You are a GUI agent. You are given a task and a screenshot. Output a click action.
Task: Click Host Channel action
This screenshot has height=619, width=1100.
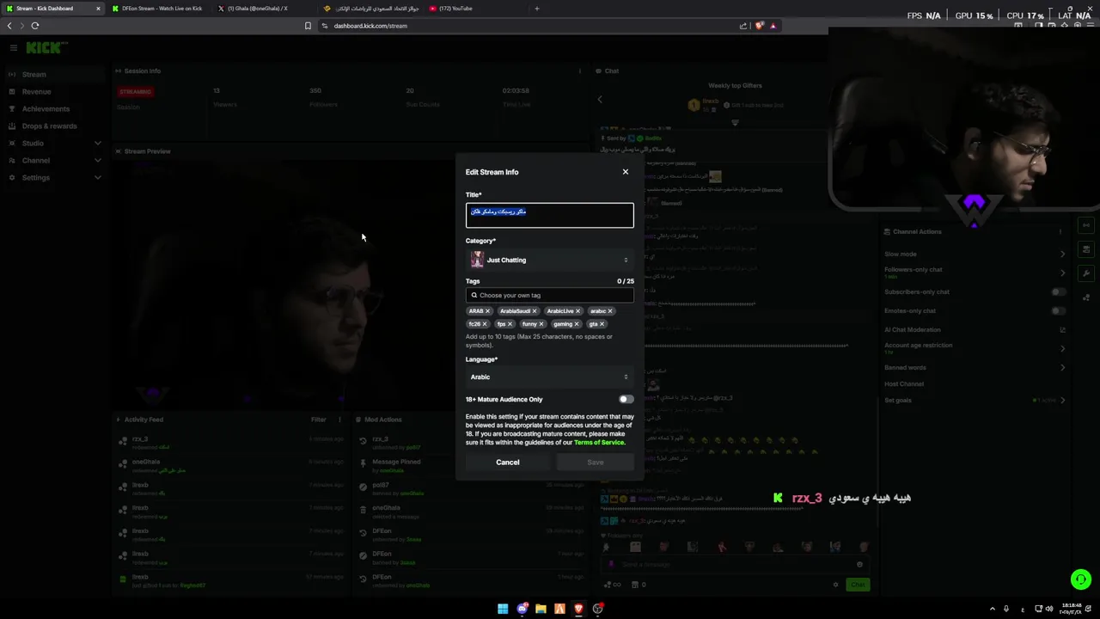click(x=904, y=384)
